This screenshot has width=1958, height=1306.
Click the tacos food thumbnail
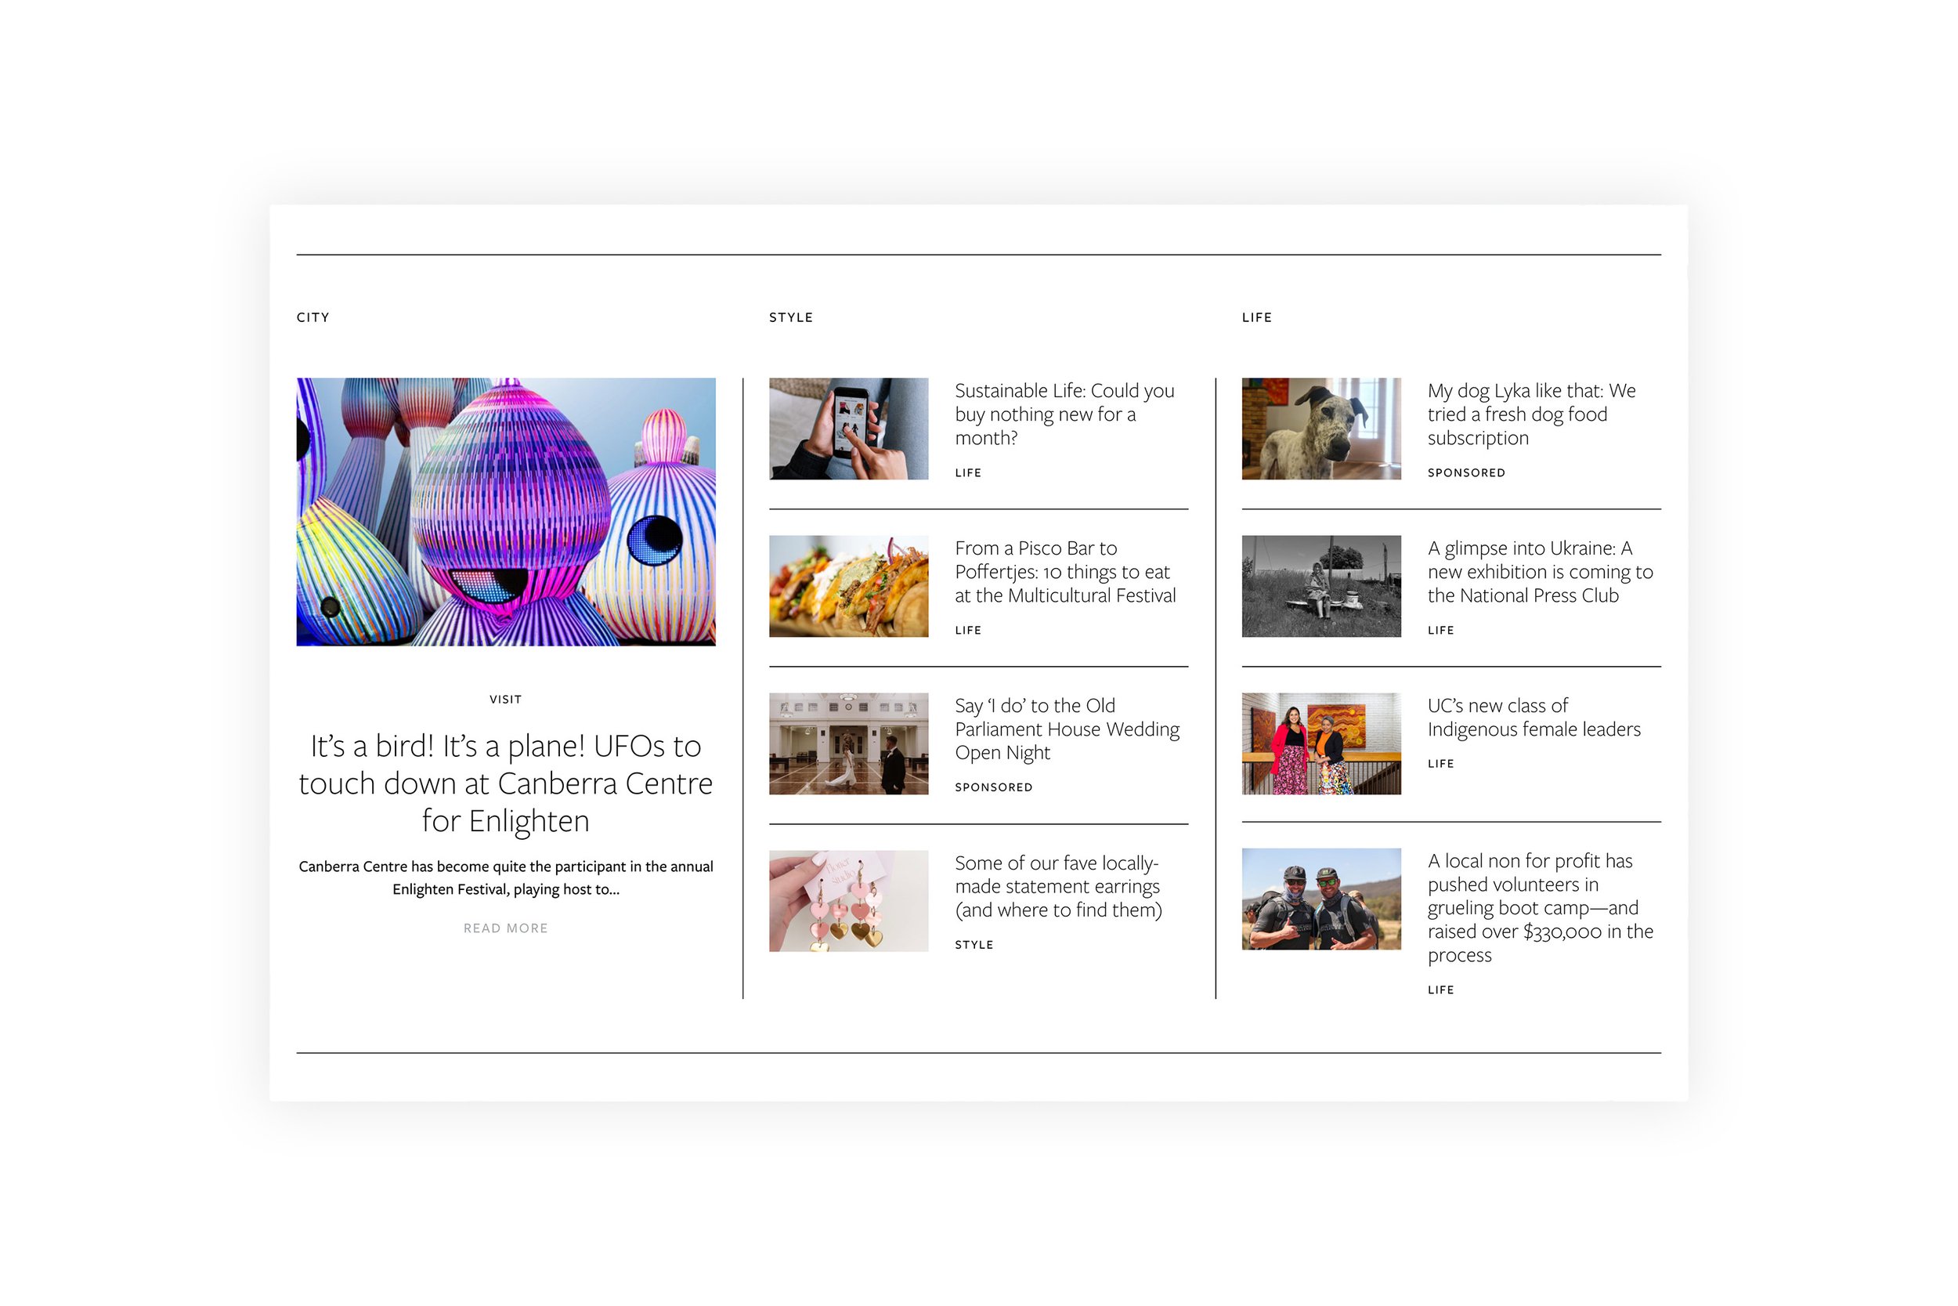(x=848, y=586)
